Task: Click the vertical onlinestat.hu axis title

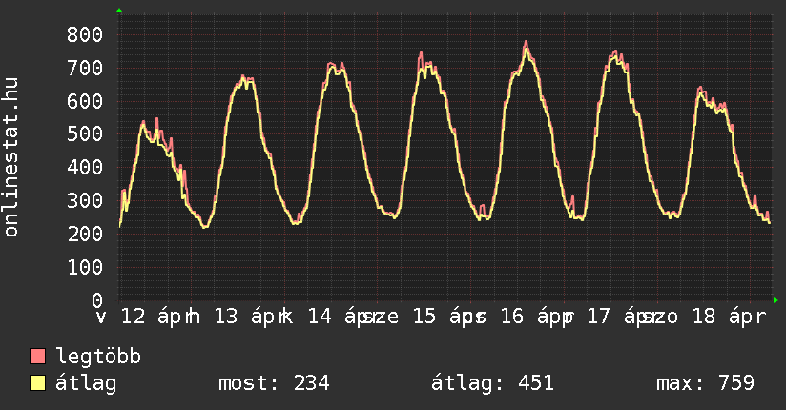Action: 12,156
